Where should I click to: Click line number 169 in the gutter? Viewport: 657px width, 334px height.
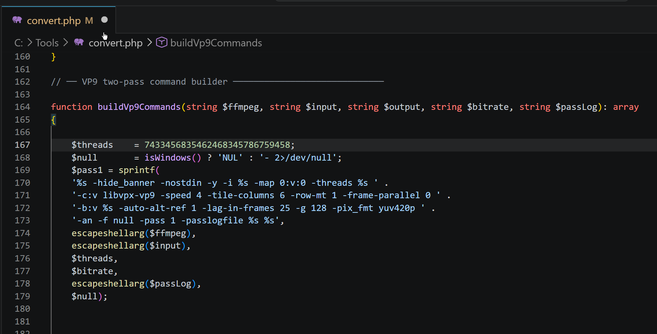22,170
